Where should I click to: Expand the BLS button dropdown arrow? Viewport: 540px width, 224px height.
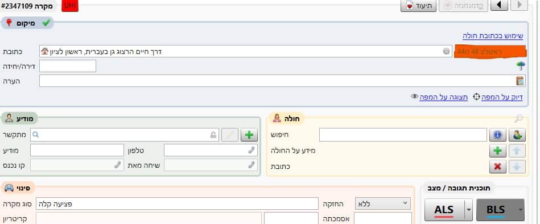point(520,210)
